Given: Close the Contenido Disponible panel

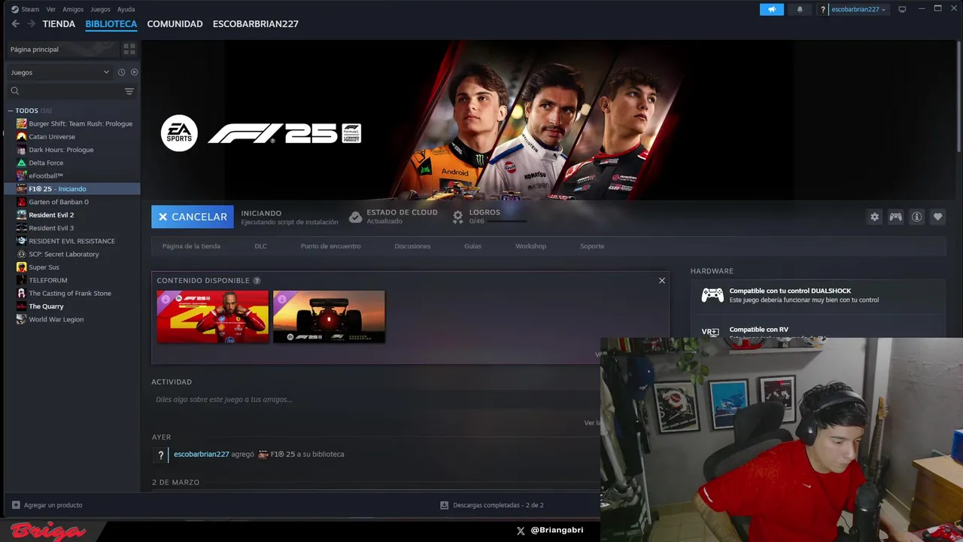Looking at the screenshot, I should pos(662,281).
